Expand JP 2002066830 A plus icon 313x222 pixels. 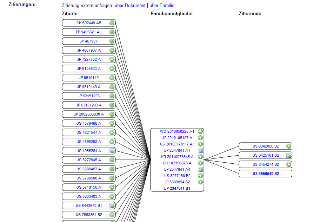tap(112, 114)
